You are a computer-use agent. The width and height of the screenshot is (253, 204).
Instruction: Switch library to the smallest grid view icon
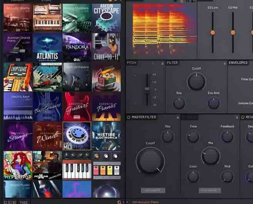[x=5, y=202]
